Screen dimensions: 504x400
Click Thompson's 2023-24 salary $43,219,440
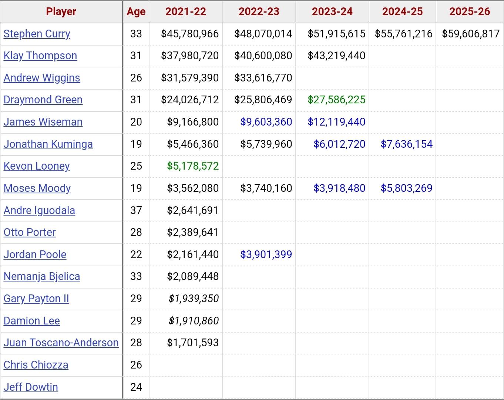336,56
